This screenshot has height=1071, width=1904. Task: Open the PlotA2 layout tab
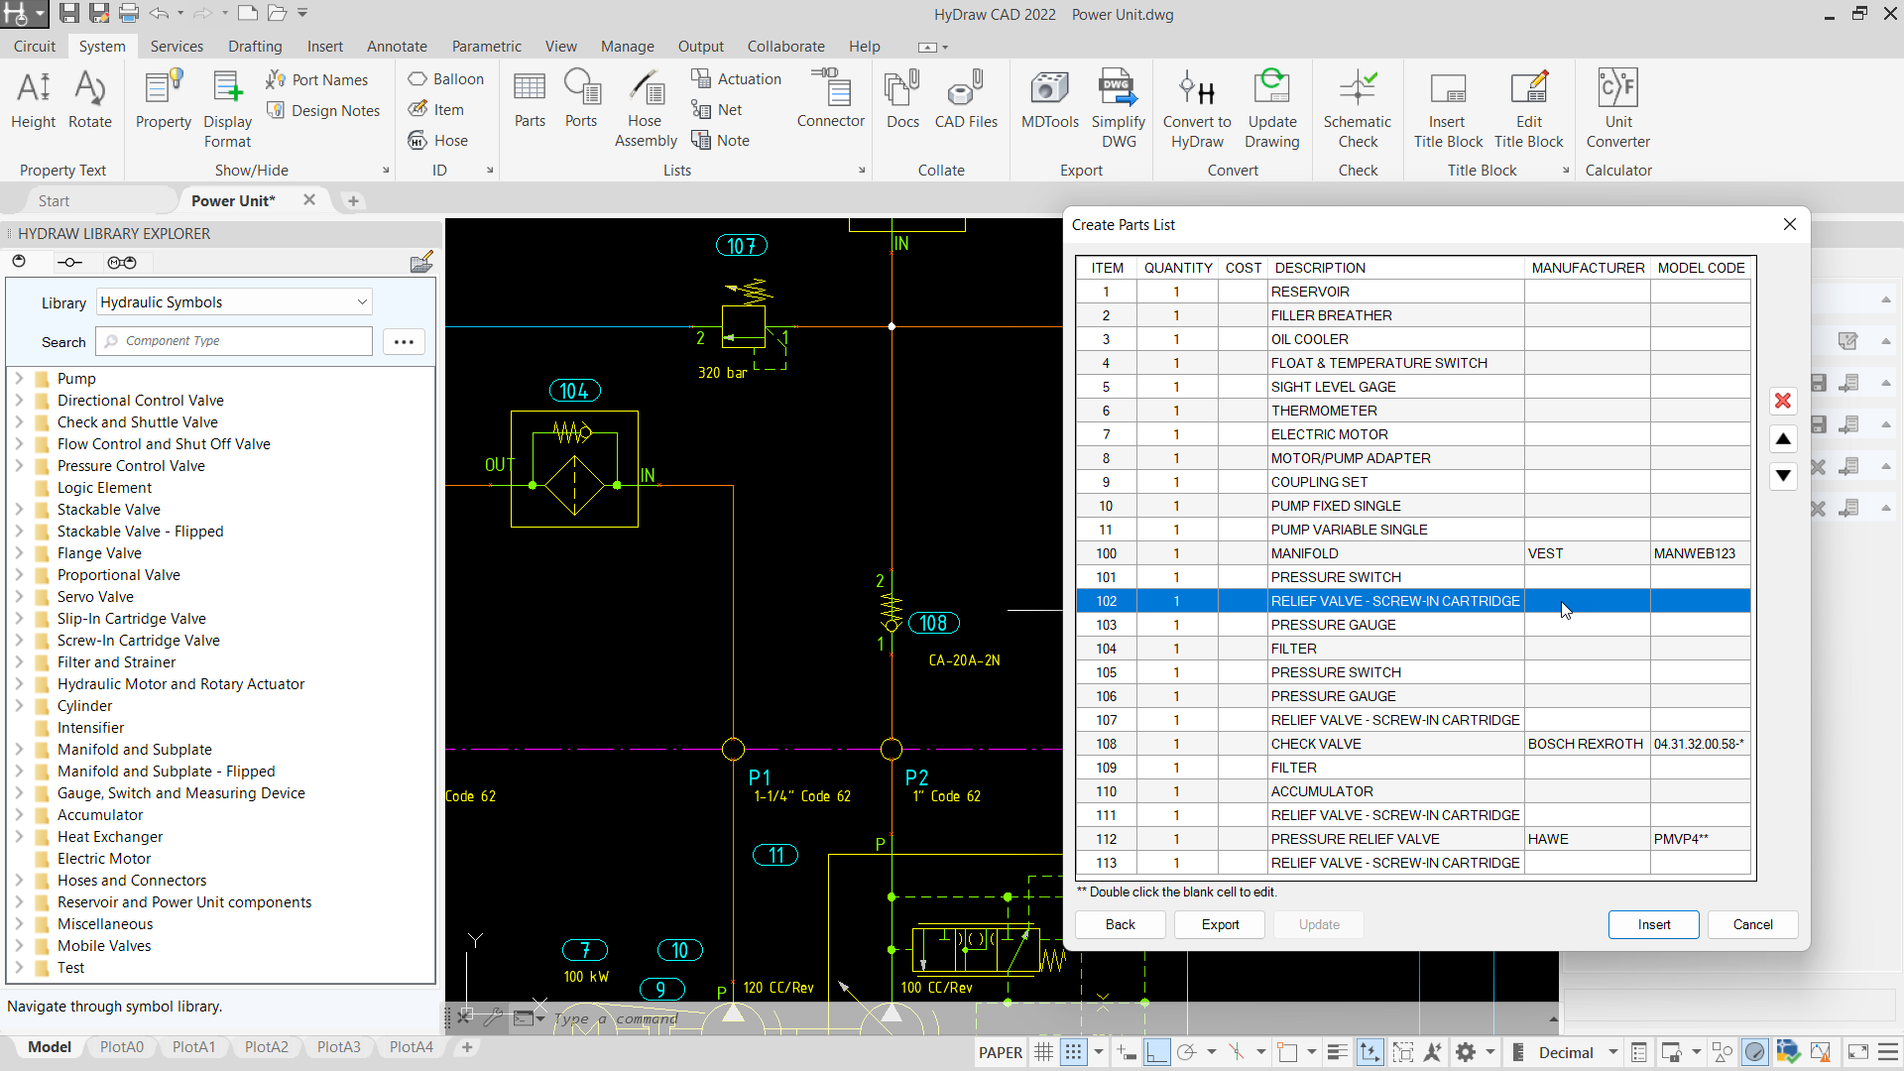click(x=266, y=1047)
